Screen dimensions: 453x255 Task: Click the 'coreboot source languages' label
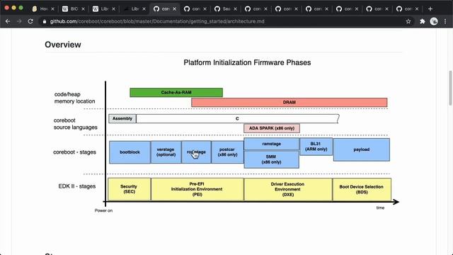point(76,124)
